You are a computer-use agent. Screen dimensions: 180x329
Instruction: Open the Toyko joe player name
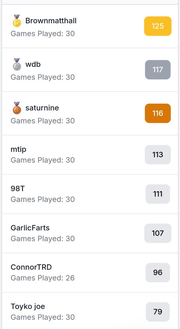pos(28,306)
